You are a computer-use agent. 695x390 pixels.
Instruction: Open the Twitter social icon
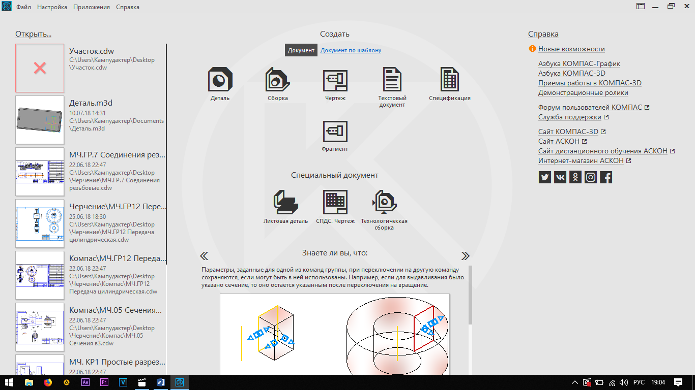pyautogui.click(x=545, y=177)
